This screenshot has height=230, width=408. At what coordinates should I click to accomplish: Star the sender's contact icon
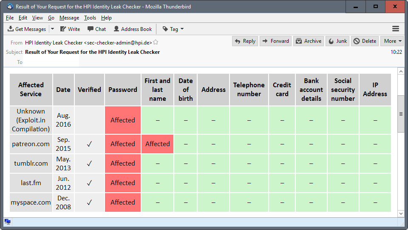pyautogui.click(x=156, y=42)
